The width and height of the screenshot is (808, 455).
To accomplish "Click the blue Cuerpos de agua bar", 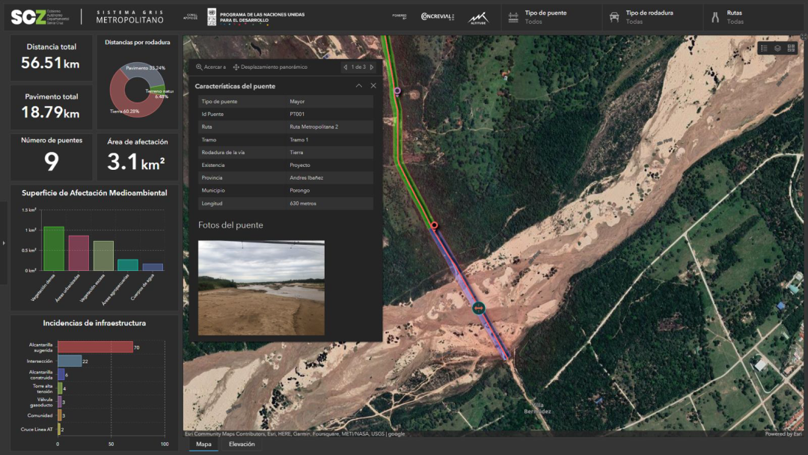I will 153,267.
